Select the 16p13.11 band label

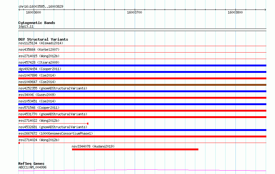(26, 26)
